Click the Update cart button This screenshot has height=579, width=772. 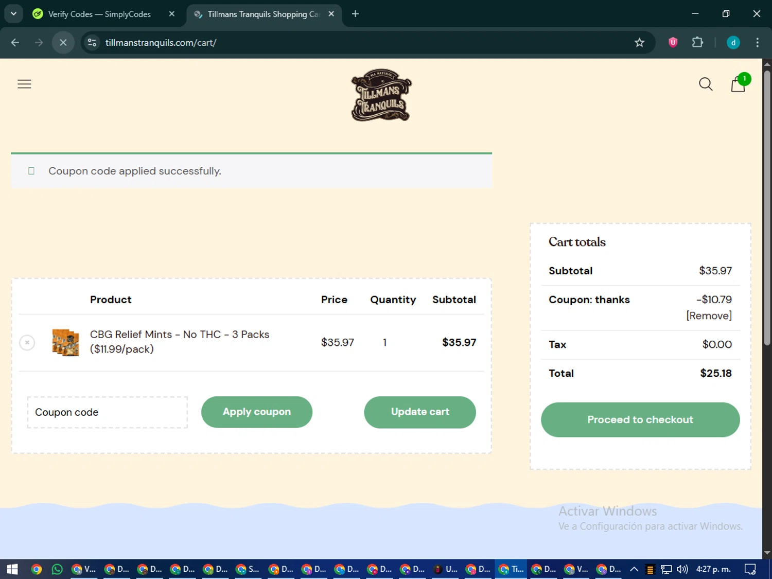tap(420, 412)
